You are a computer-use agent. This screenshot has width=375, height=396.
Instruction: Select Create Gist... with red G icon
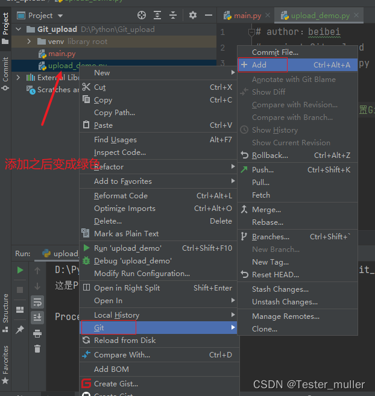(158, 384)
